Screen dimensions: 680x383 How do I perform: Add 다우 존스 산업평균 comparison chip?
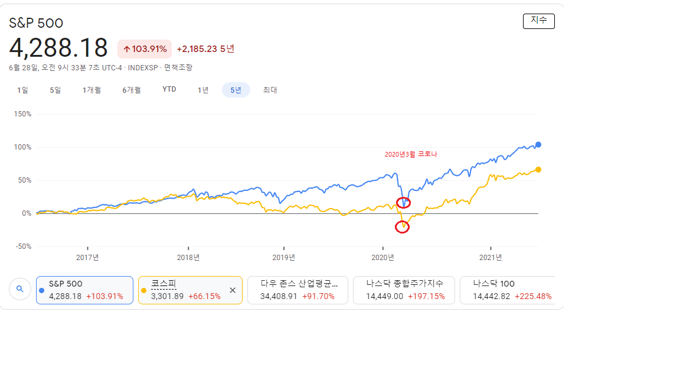[x=297, y=290]
